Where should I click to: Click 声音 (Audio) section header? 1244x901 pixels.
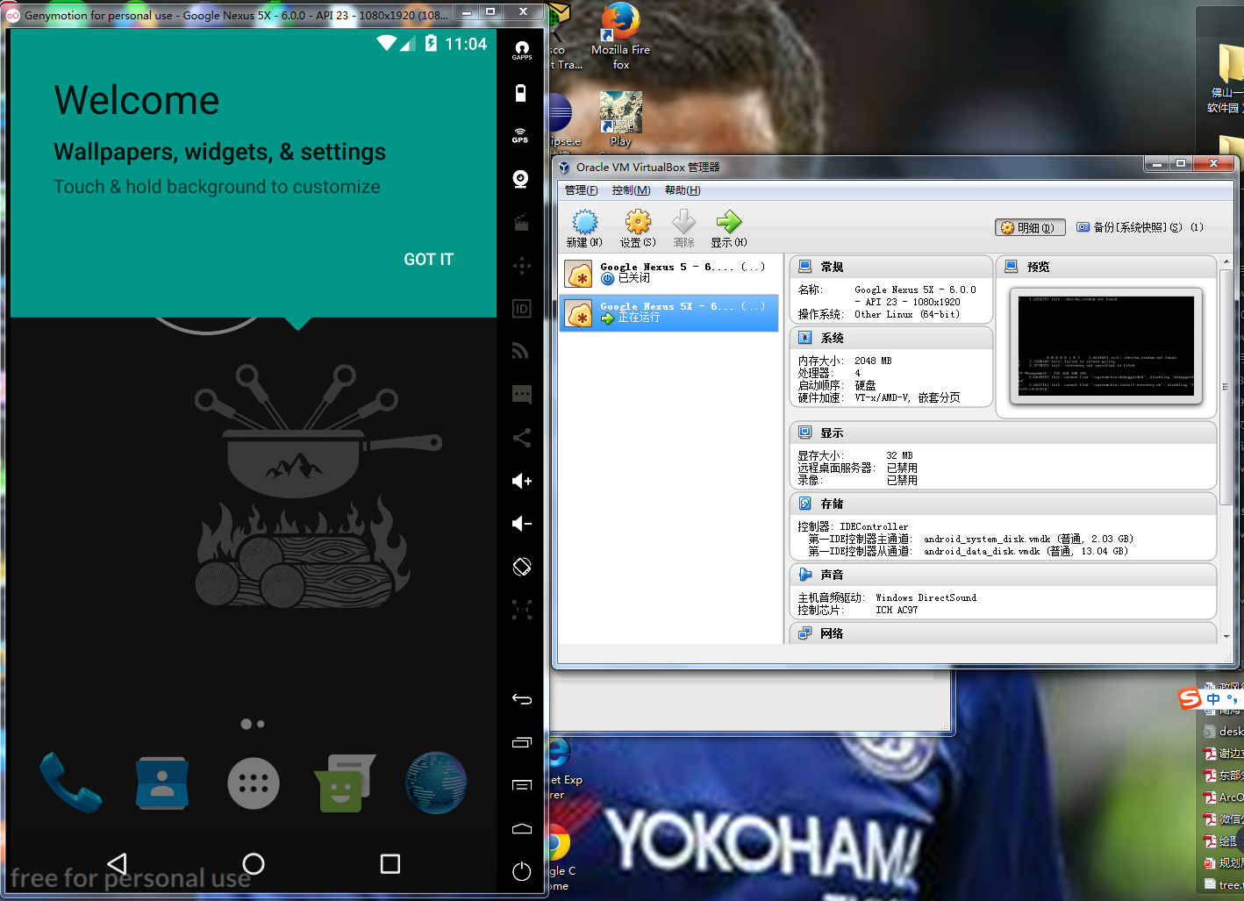click(1003, 575)
